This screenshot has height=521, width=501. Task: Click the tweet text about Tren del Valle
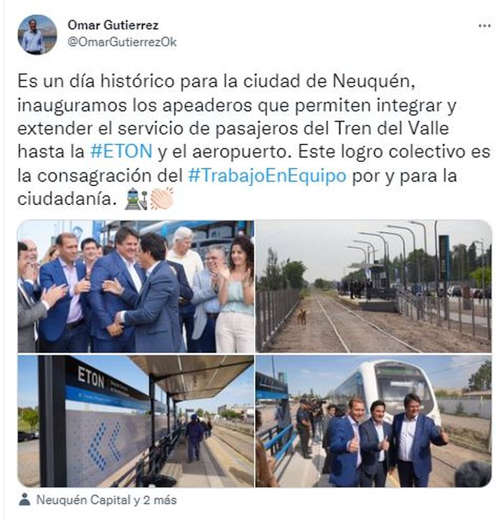click(254, 140)
